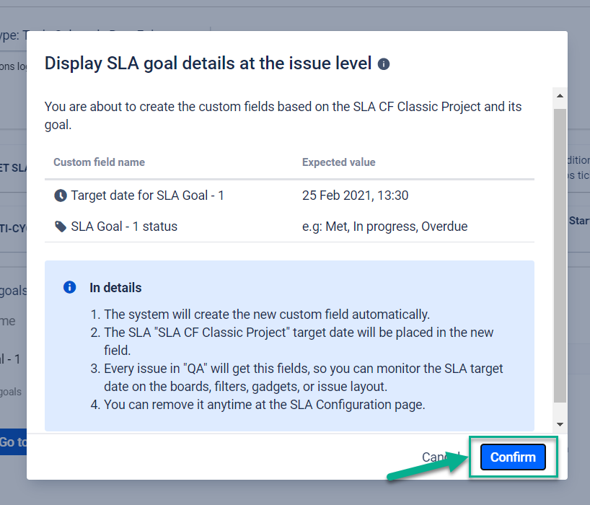Image resolution: width=590 pixels, height=505 pixels.
Task: Click the Display SLA goal details title
Action: (208, 63)
